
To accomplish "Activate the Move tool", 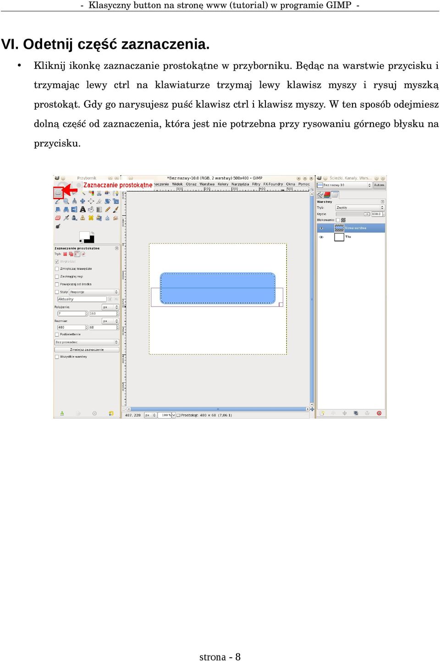I will click(82, 201).
